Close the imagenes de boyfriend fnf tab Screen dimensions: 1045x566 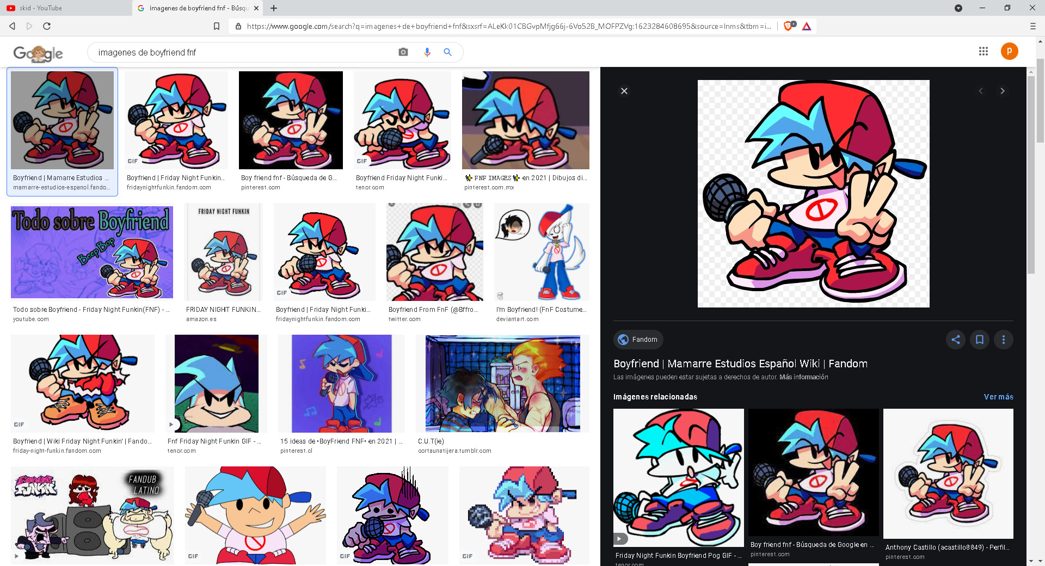click(256, 8)
